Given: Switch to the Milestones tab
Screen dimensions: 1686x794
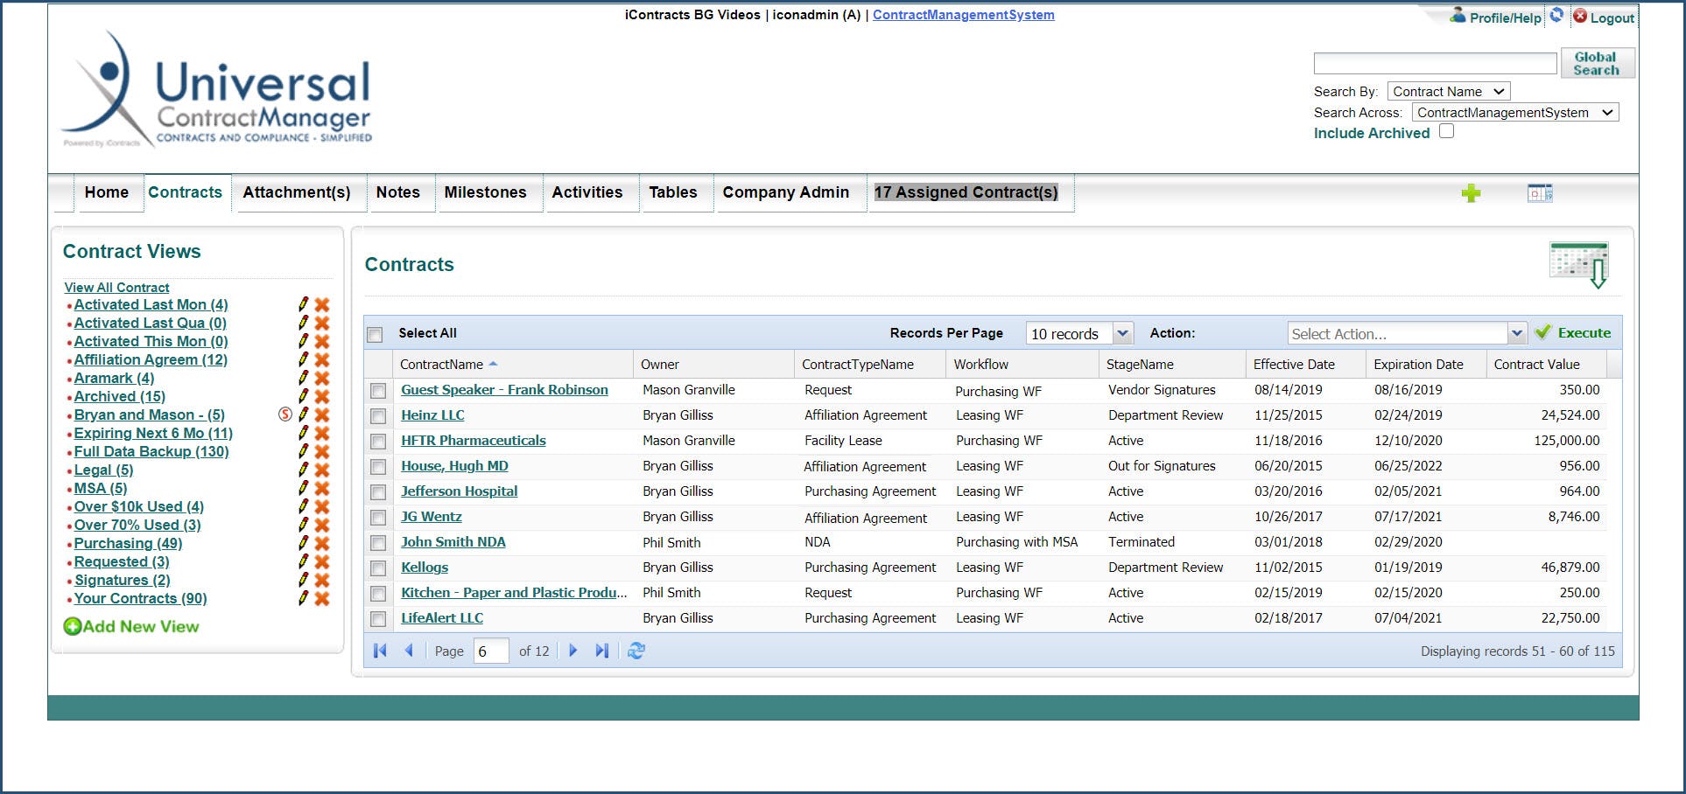Looking at the screenshot, I should (x=486, y=192).
